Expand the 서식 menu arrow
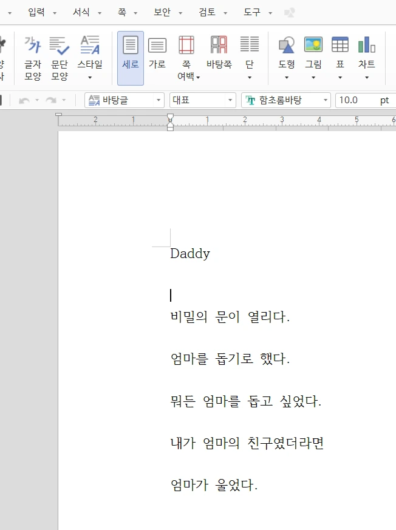 [100, 13]
